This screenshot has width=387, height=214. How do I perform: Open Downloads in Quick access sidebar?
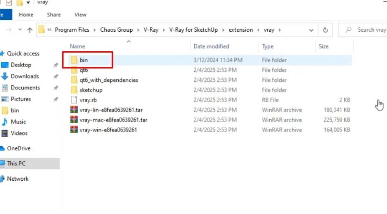click(25, 76)
